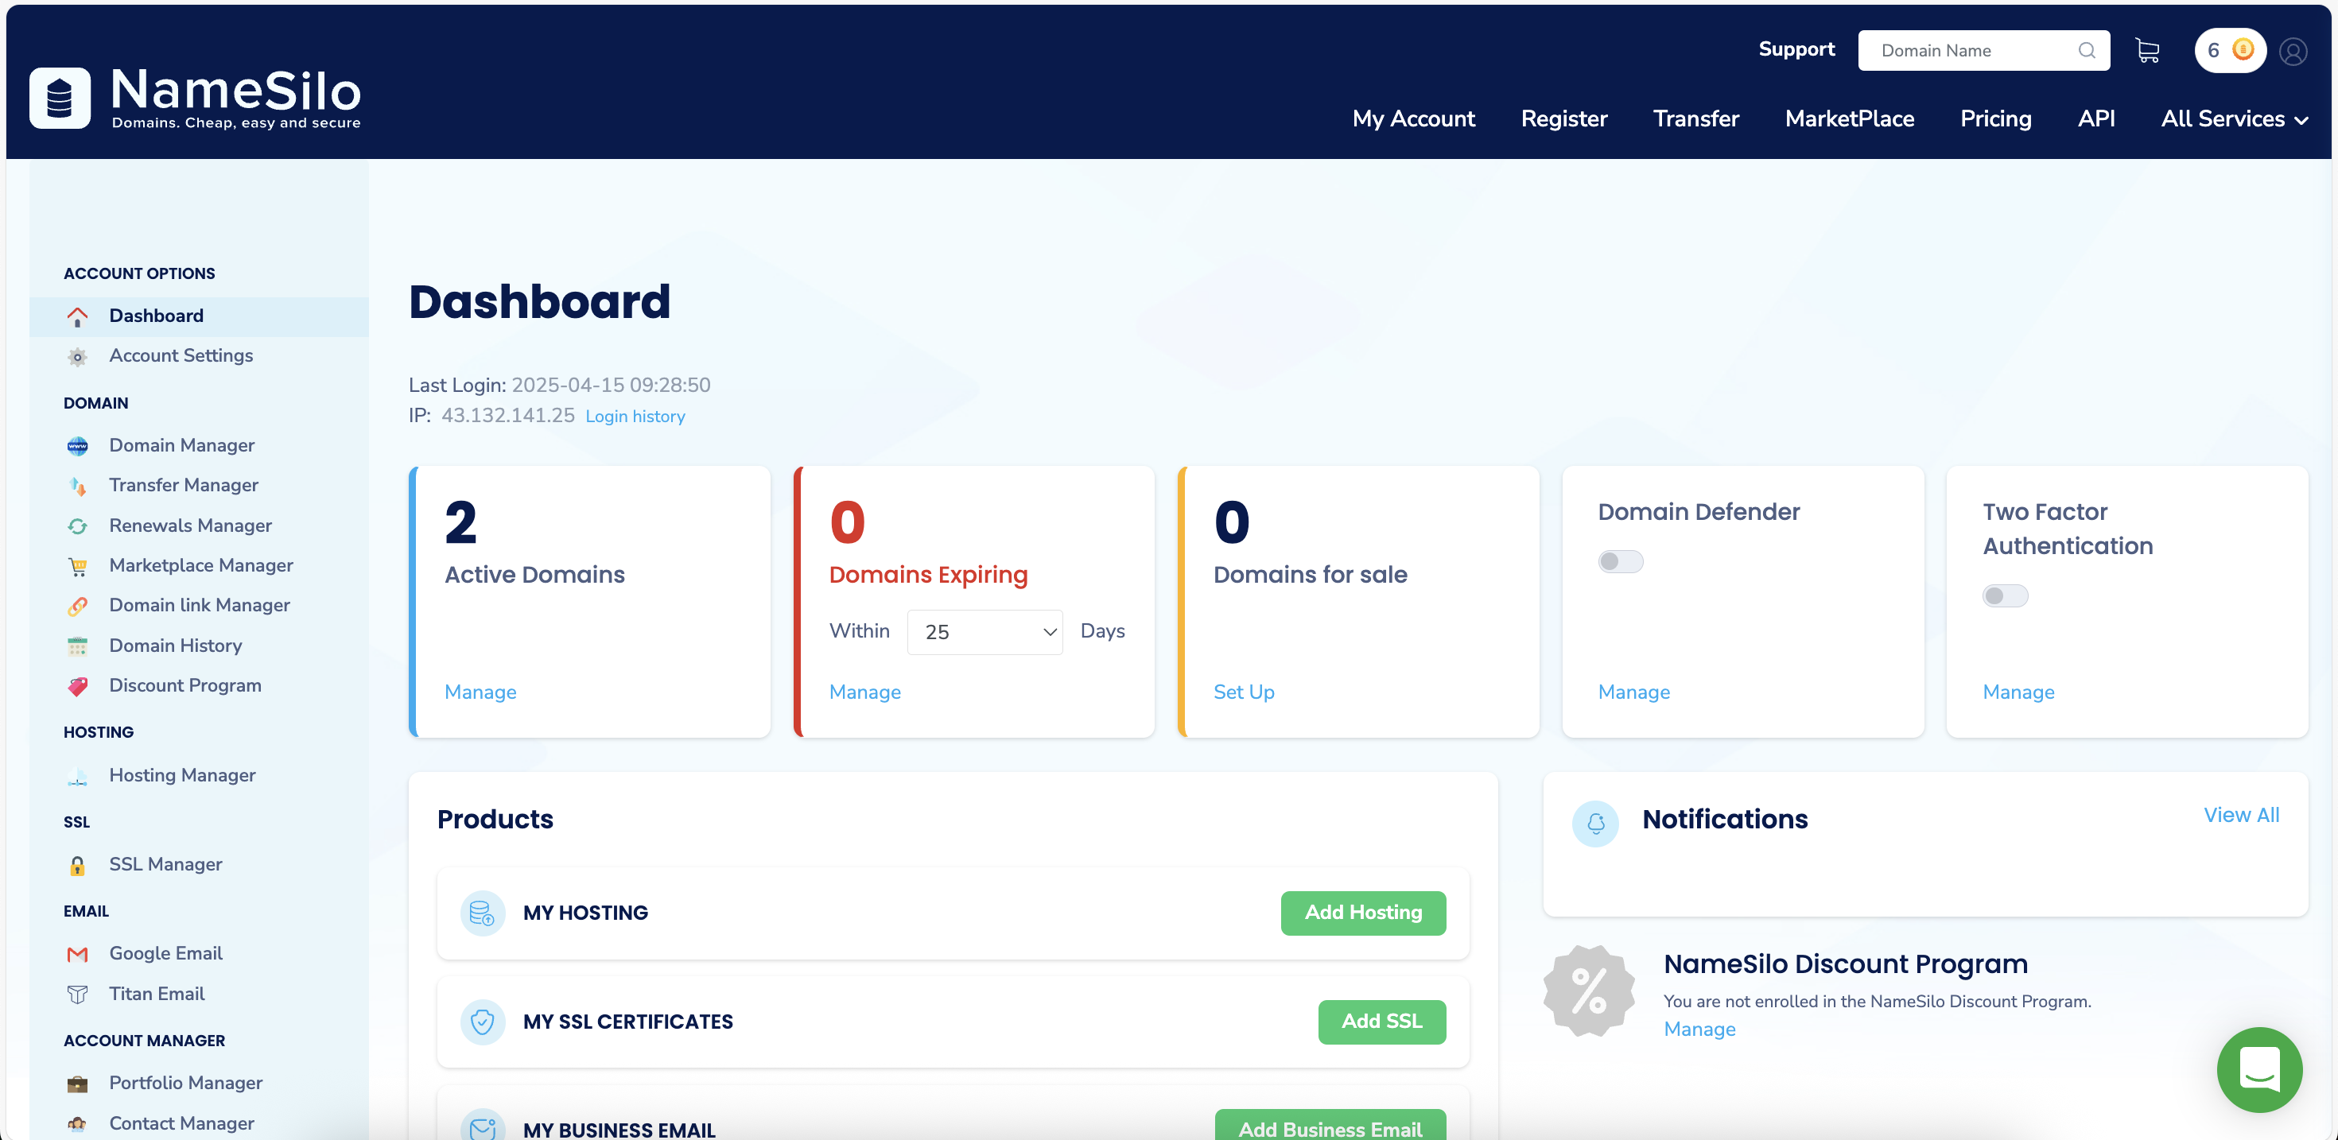This screenshot has height=1140, width=2338.
Task: Open My Account in top navigation
Action: coord(1413,119)
